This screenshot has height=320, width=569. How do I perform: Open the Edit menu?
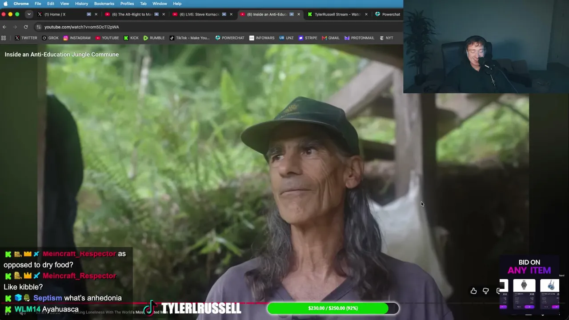click(51, 4)
